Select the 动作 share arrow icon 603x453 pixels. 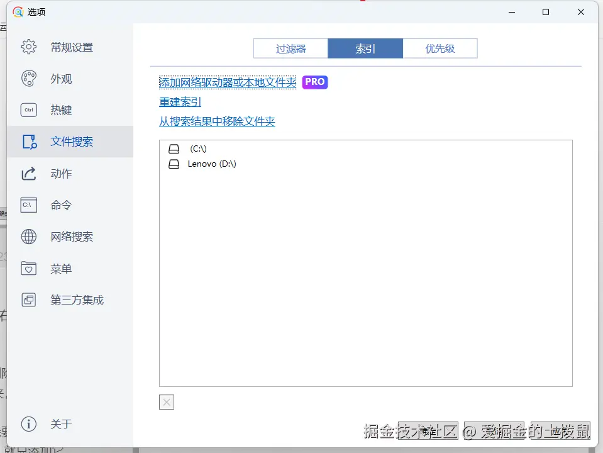click(x=28, y=174)
